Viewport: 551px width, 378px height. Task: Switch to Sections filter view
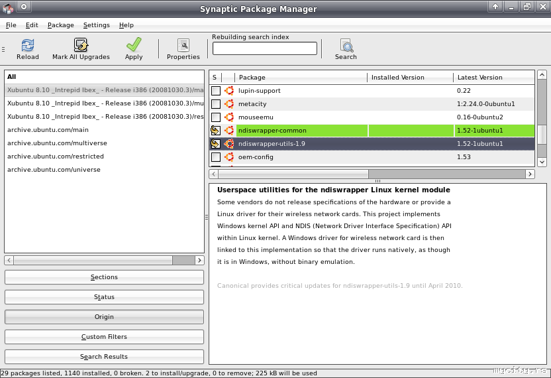pyautogui.click(x=104, y=277)
